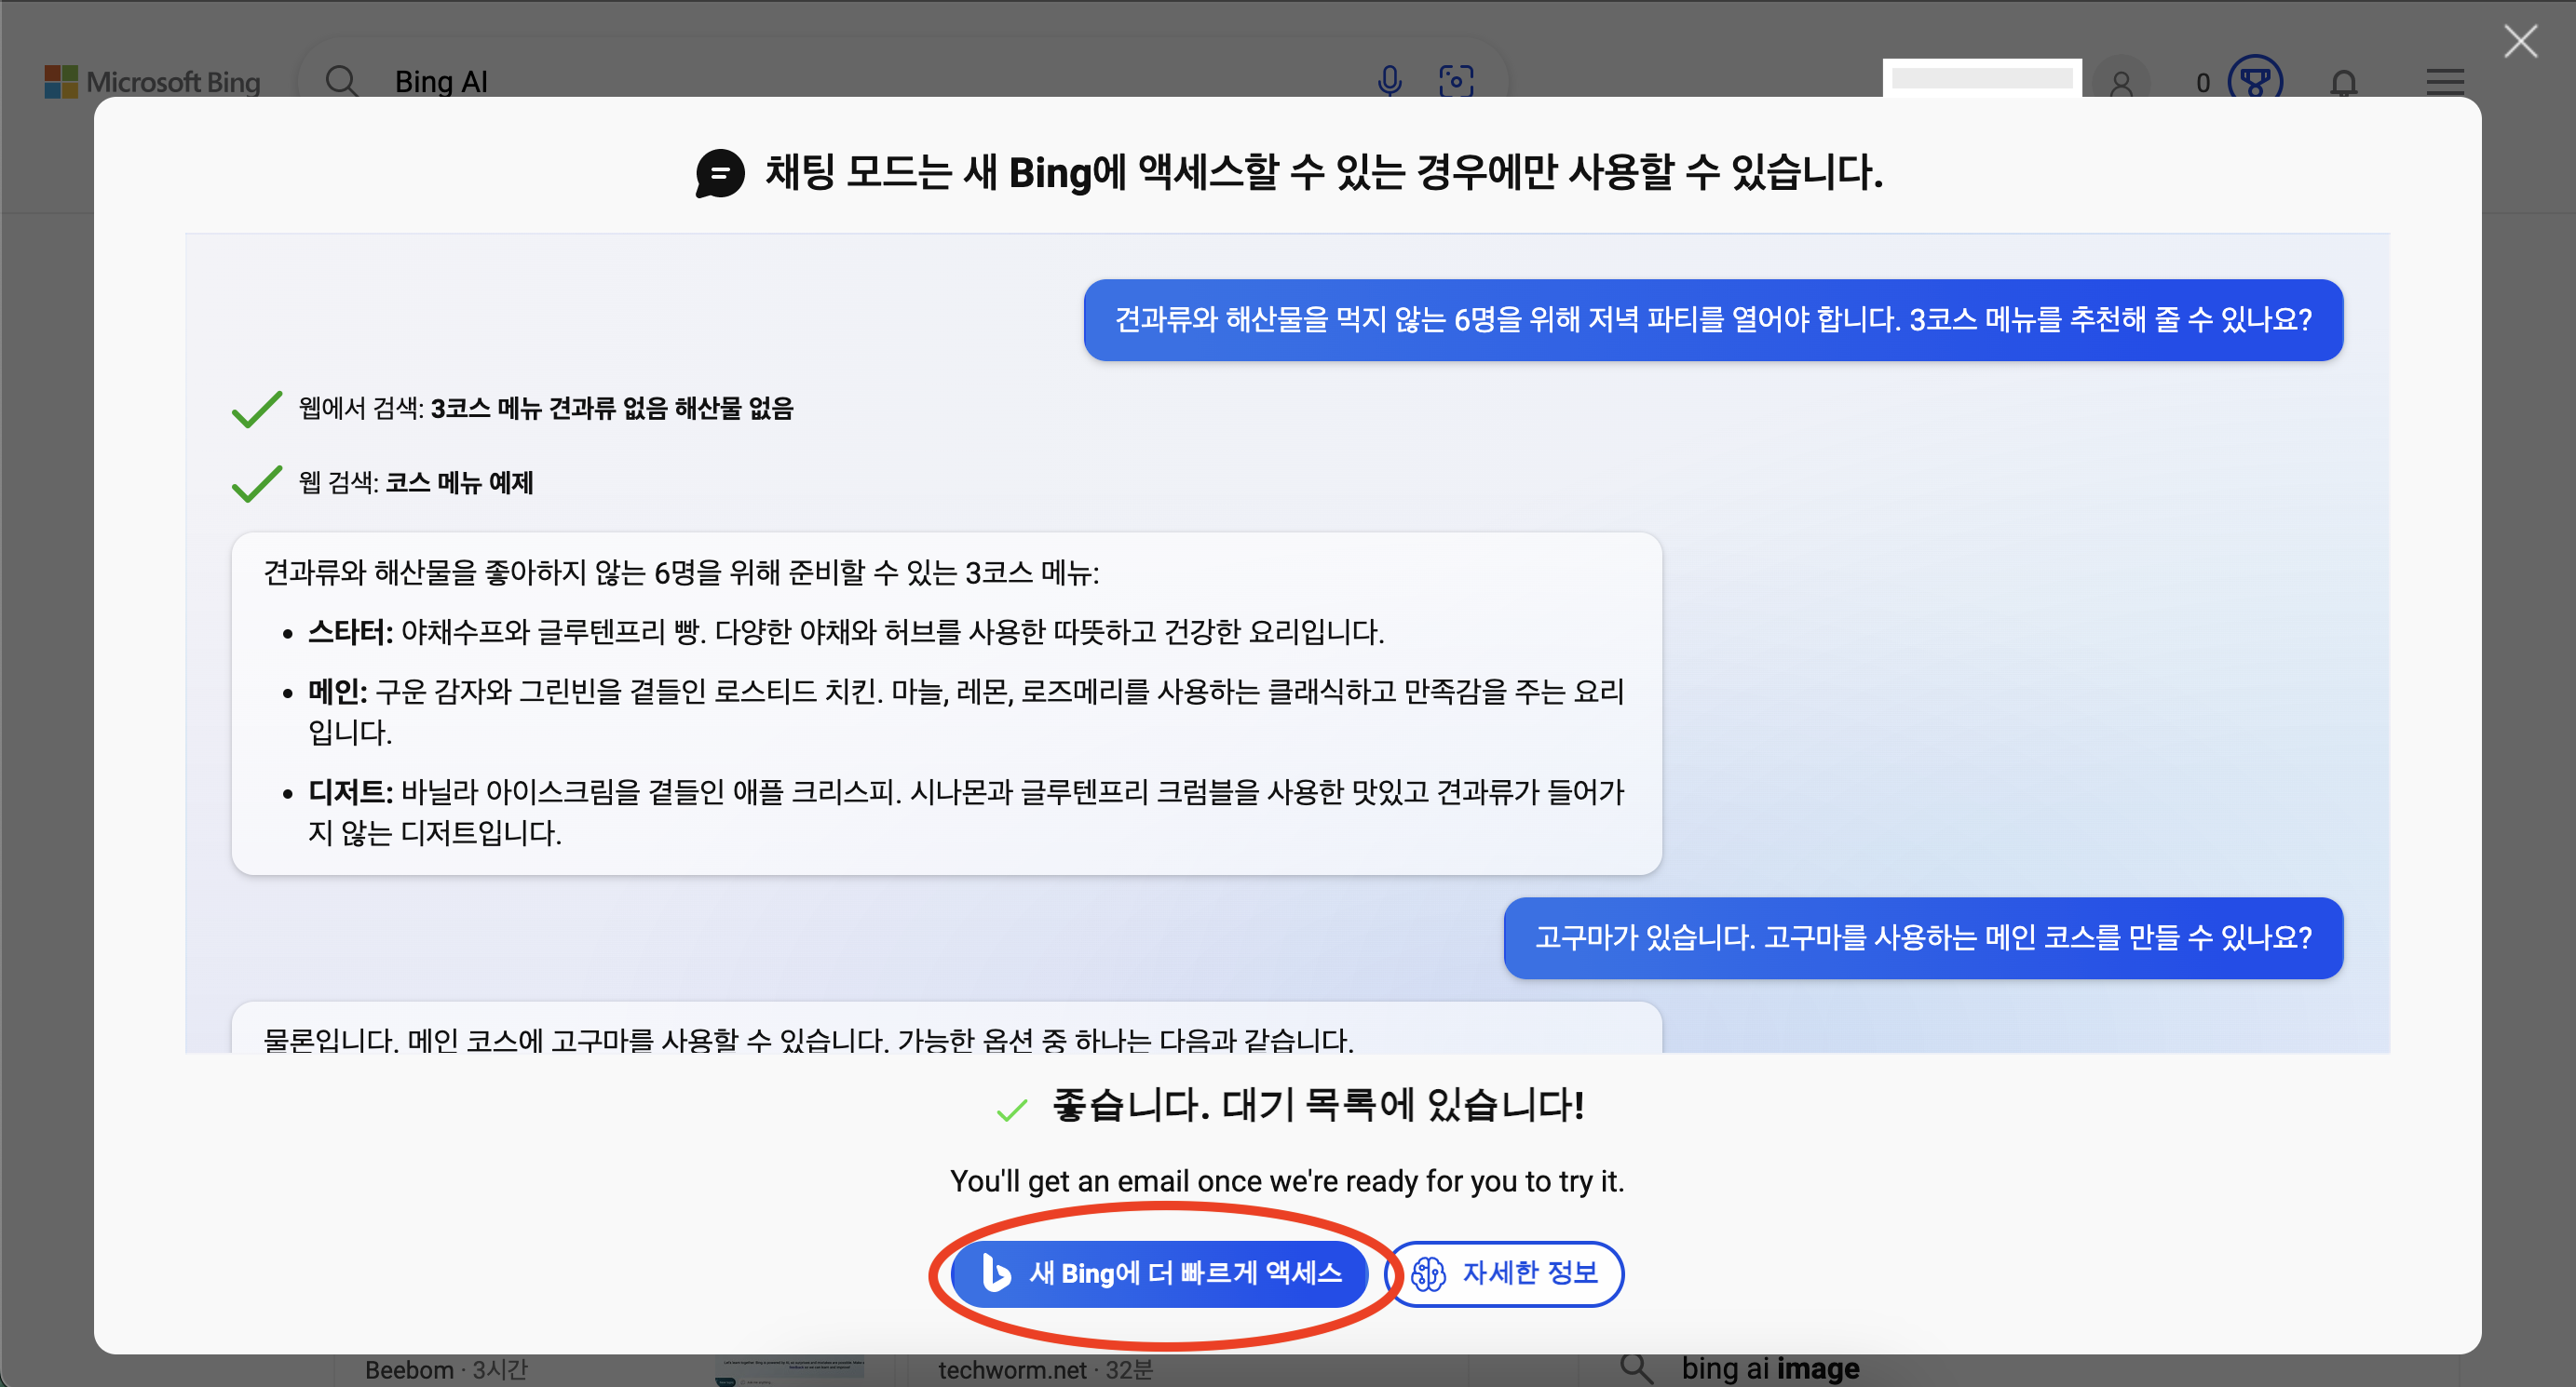Click the '새 Bing에 더 빠르게 액세스' button
2576x1387 pixels.
1159,1273
